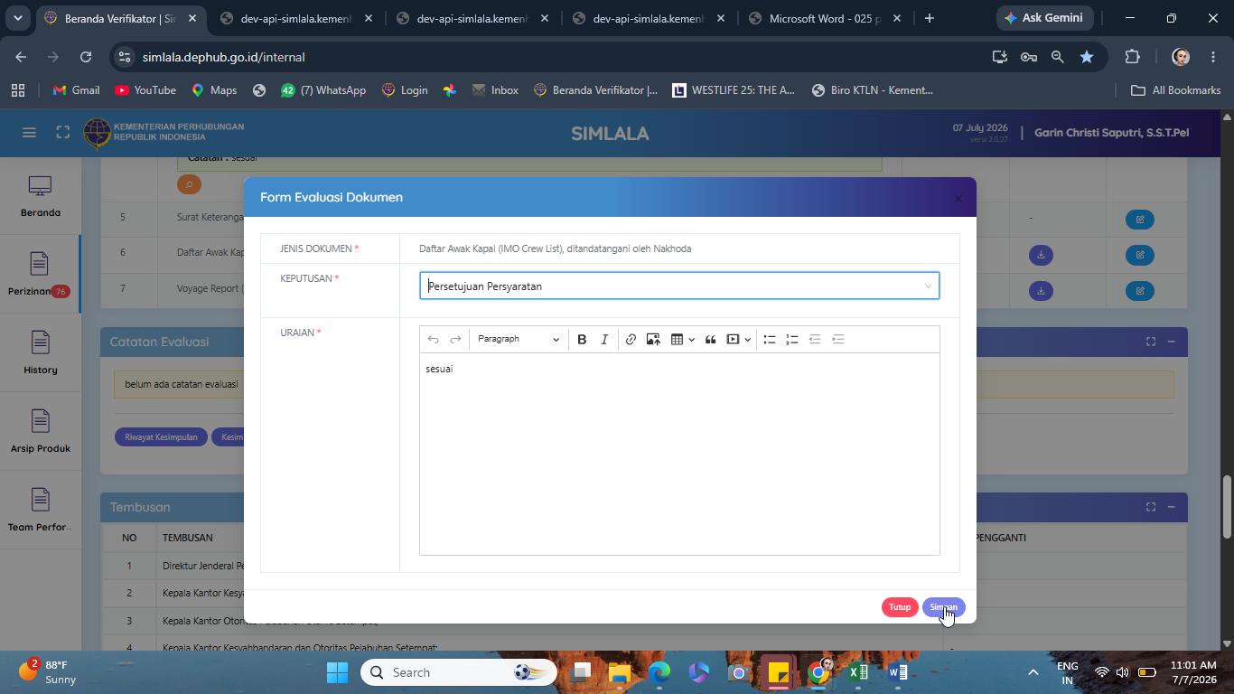Click the download icon on row 7
Viewport: 1234px width, 694px height.
tap(1041, 291)
